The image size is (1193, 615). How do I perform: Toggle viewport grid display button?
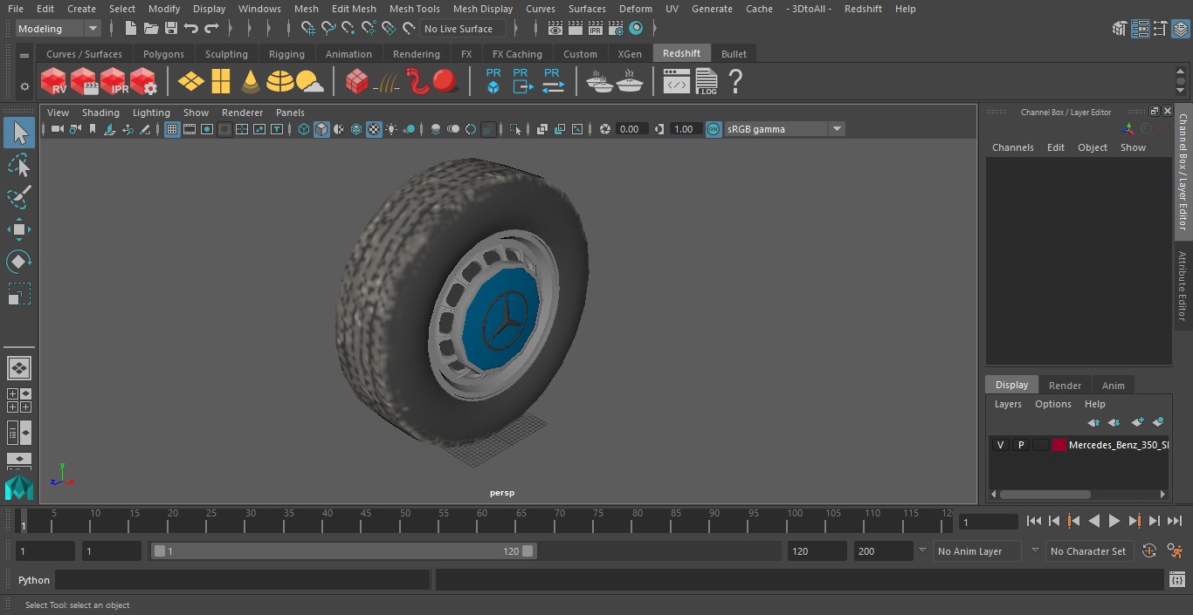pos(172,129)
